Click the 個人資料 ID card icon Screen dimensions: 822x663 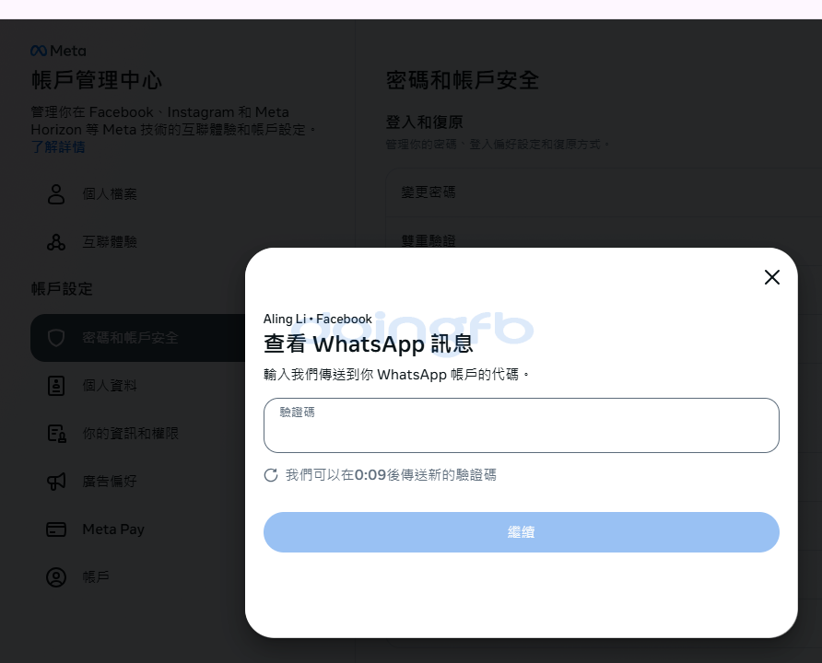point(56,386)
